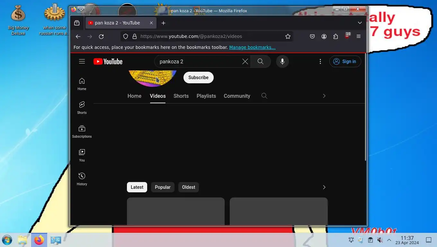Show desktop button in taskbar corner
437x247 pixels.
(429, 240)
